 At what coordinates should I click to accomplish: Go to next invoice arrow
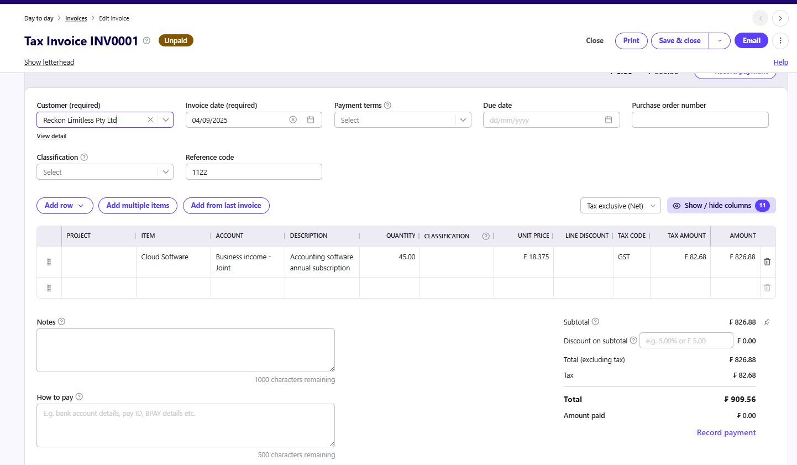pyautogui.click(x=780, y=18)
